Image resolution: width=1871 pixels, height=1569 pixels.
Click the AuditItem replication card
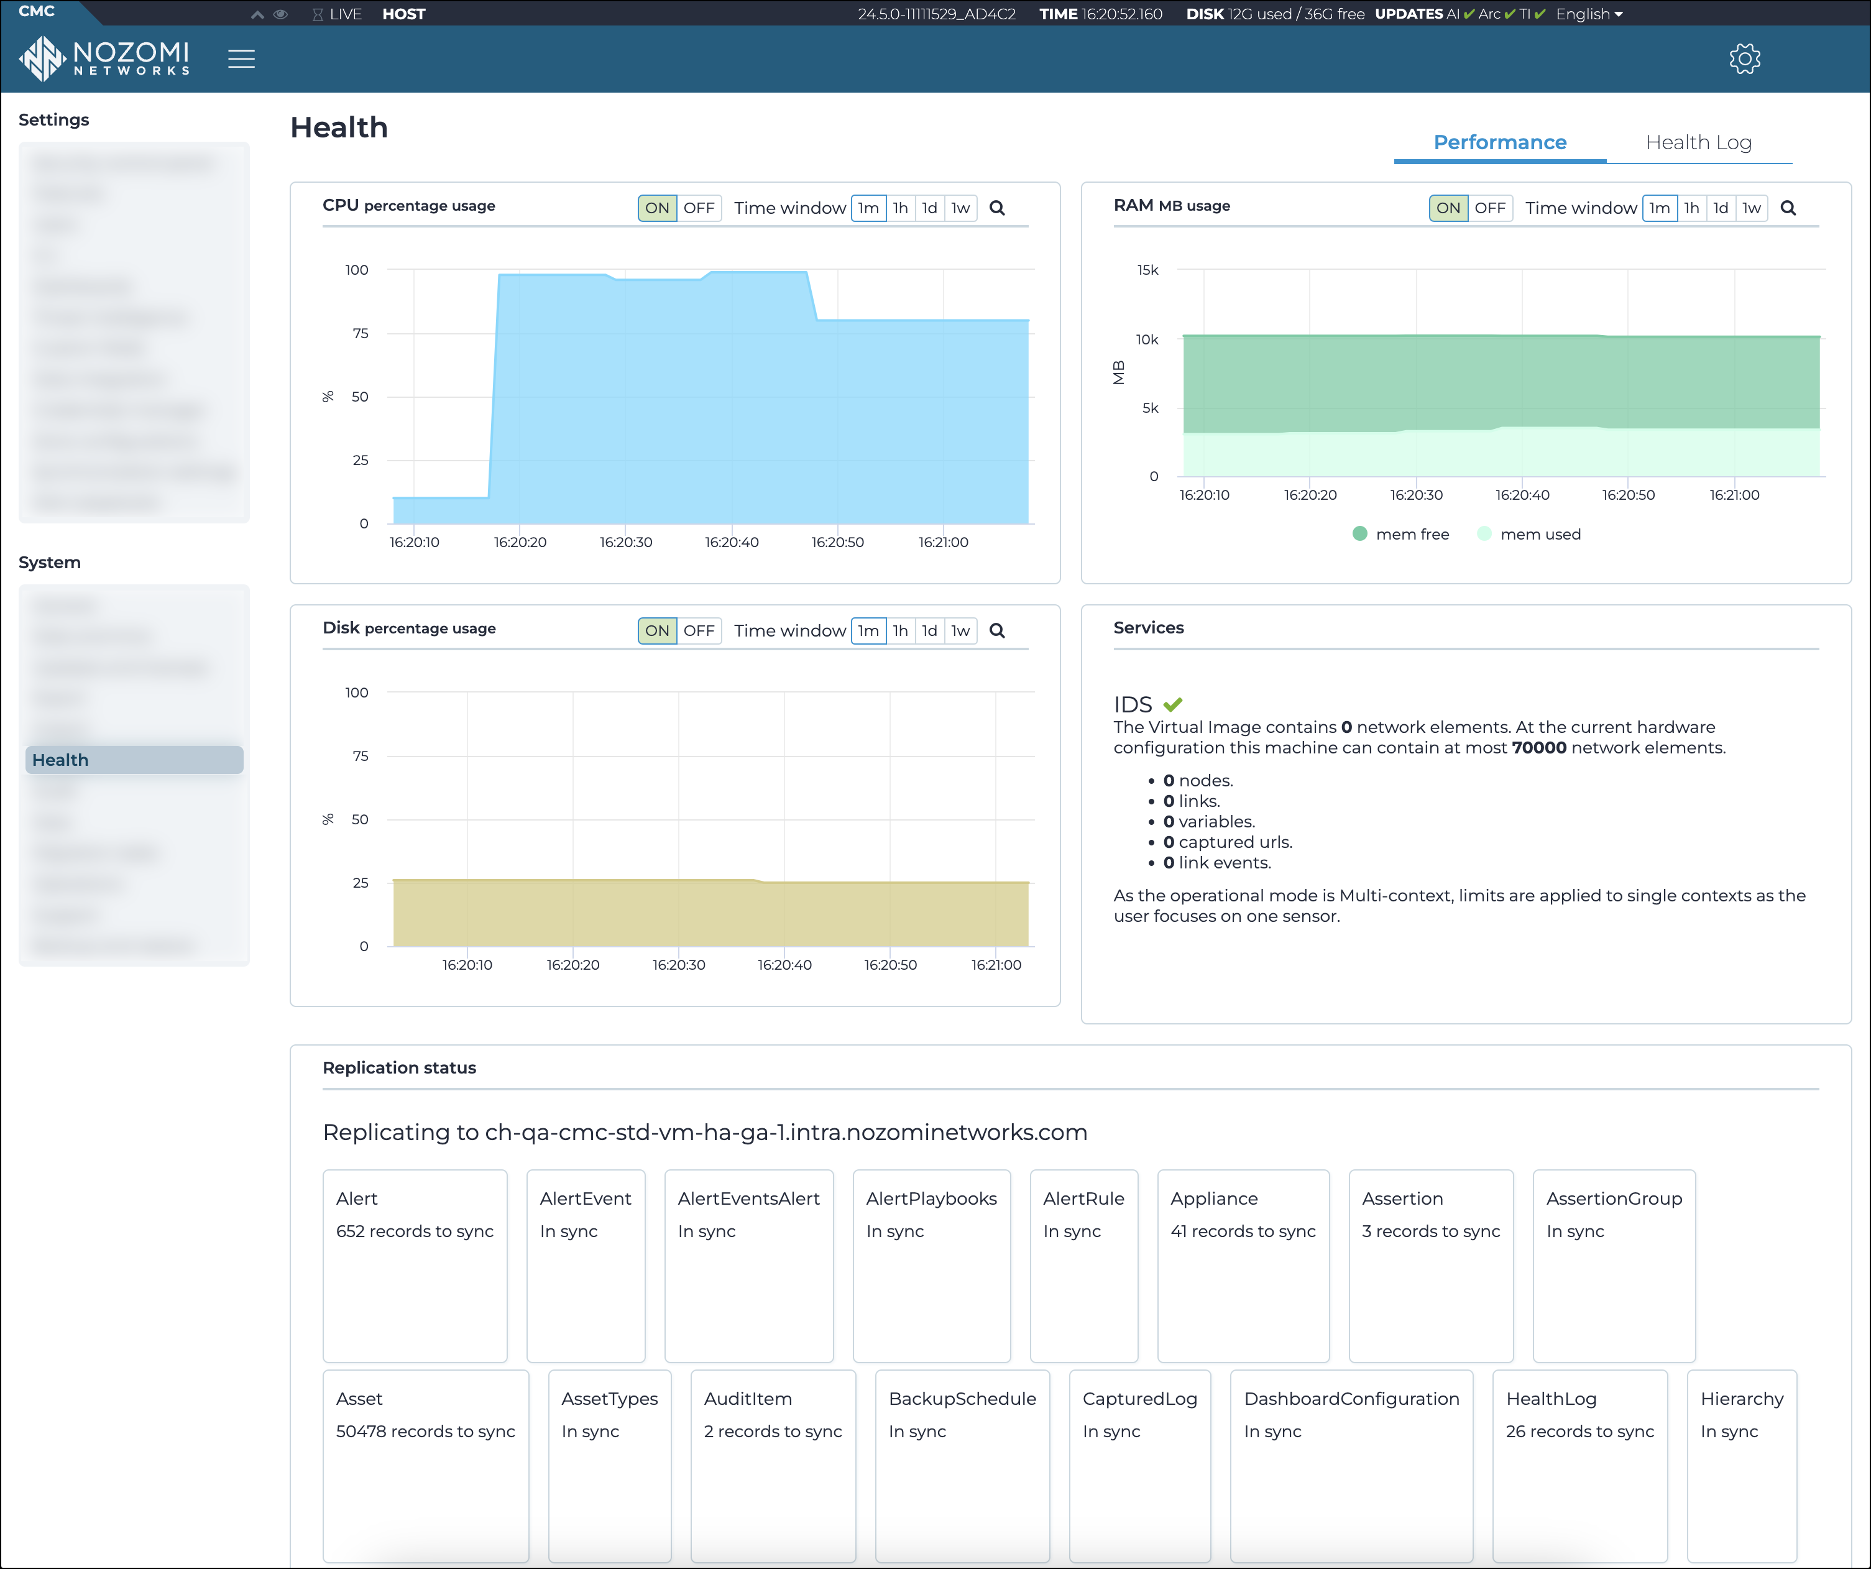pyautogui.click(x=773, y=1466)
